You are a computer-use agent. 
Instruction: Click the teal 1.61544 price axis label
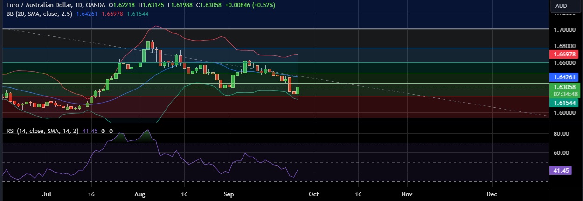565,103
